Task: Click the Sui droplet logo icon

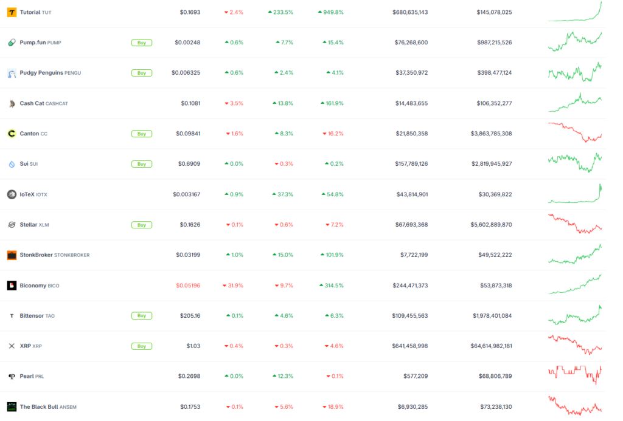Action: pos(12,164)
